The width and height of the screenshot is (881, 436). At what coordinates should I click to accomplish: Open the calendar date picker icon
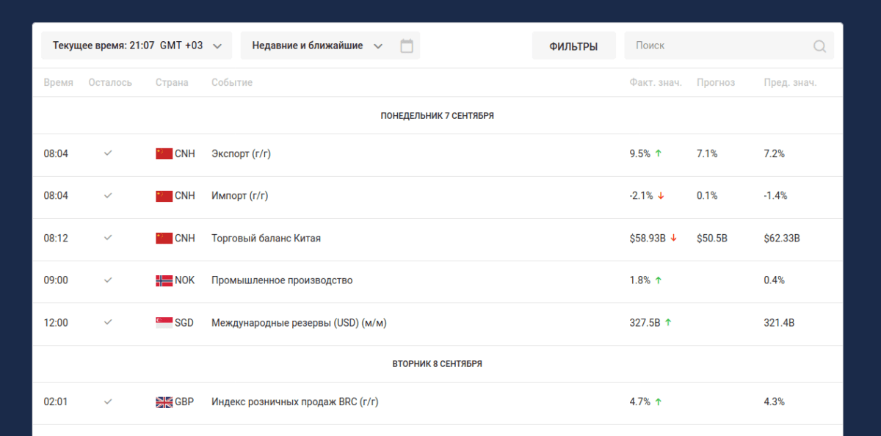407,46
